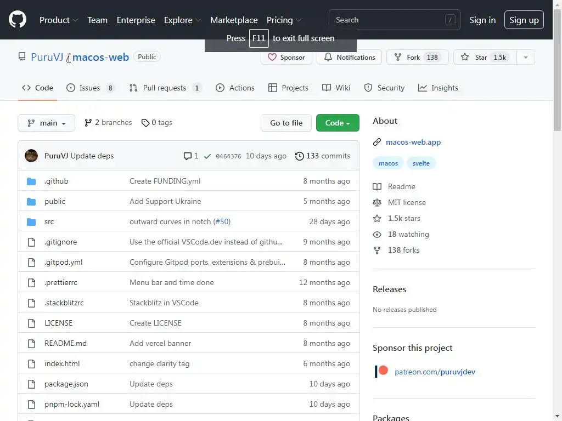This screenshot has height=421, width=562.
Task: Click the green check status icon
Action: [x=207, y=156]
